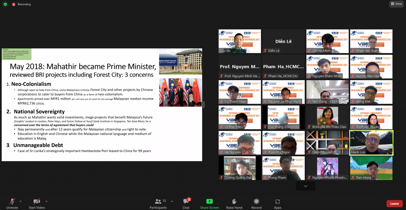Viewport: 406px width, 210px height.
Task: Show next page of participant videos
Action: (x=305, y=186)
